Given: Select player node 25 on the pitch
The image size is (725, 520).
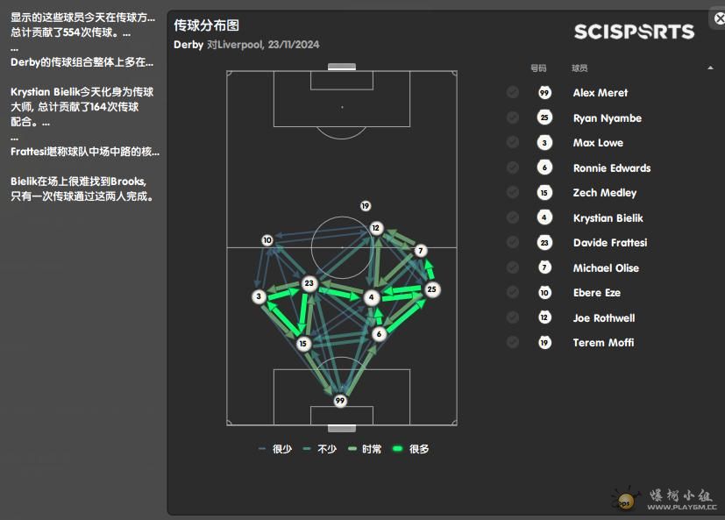Looking at the screenshot, I should (x=432, y=289).
